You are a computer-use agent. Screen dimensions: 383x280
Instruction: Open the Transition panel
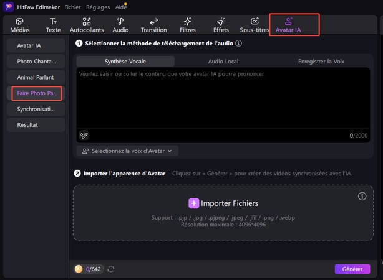(x=154, y=25)
